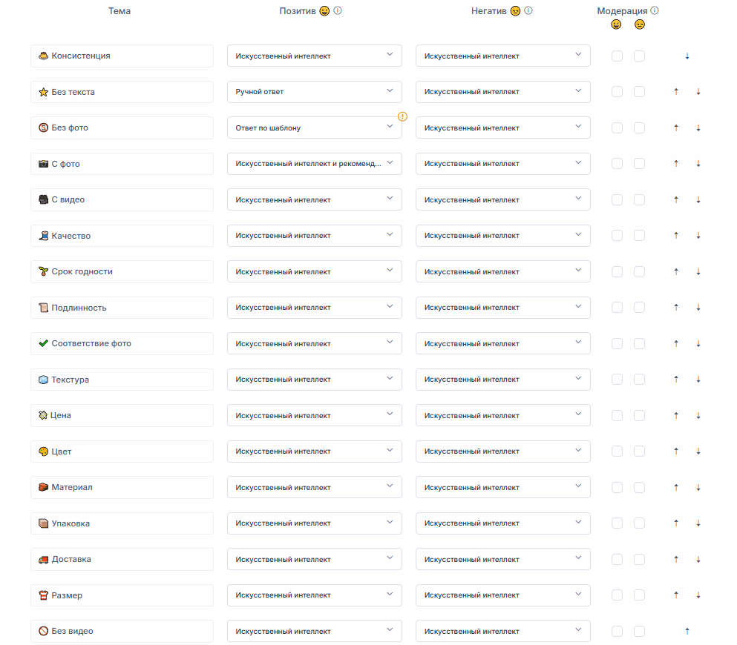737x645 pixels.
Task: Move Доставка row up
Action: point(676,560)
